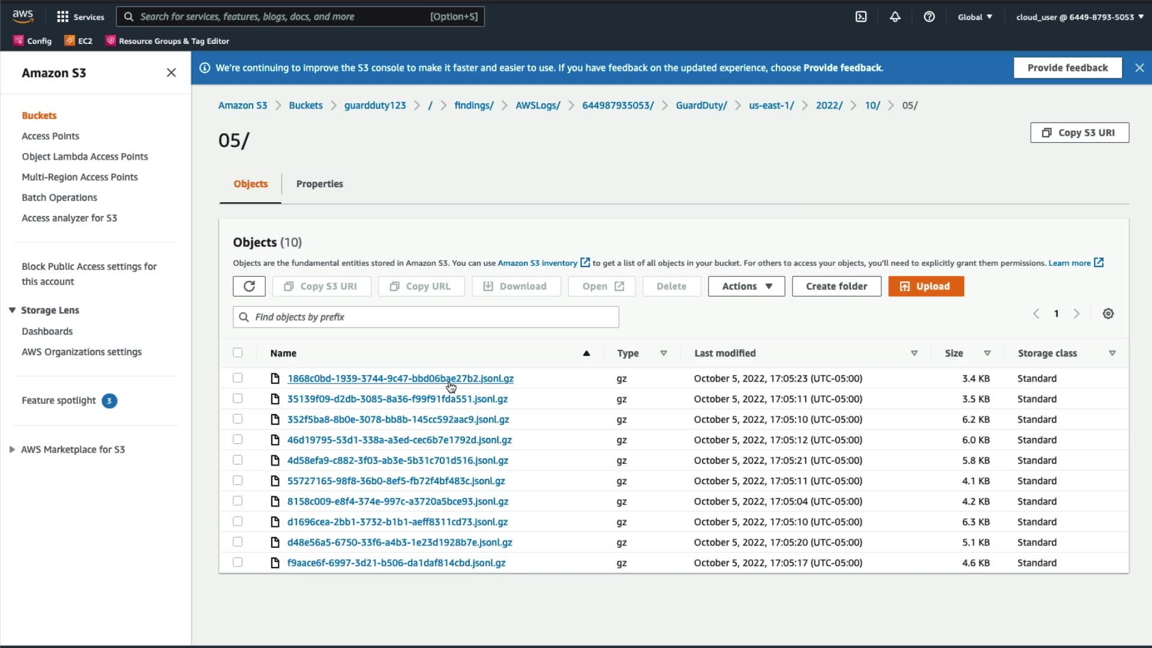Check the box for f9aace6f jsonl.gz file
The height and width of the screenshot is (648, 1152).
(x=238, y=563)
